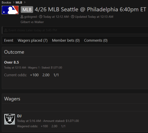Open DJ username in Wagers
Screen dimensions: 148x133
pos(19,116)
